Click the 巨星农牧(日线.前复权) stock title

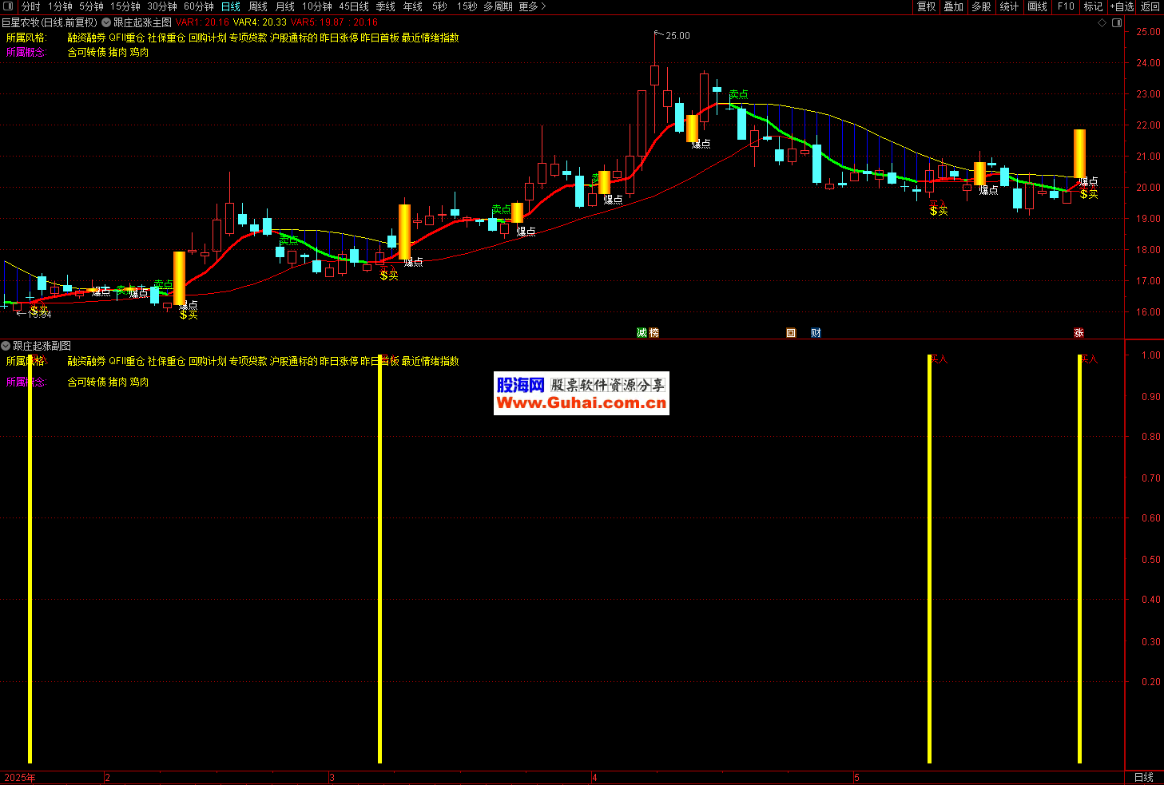(x=50, y=22)
